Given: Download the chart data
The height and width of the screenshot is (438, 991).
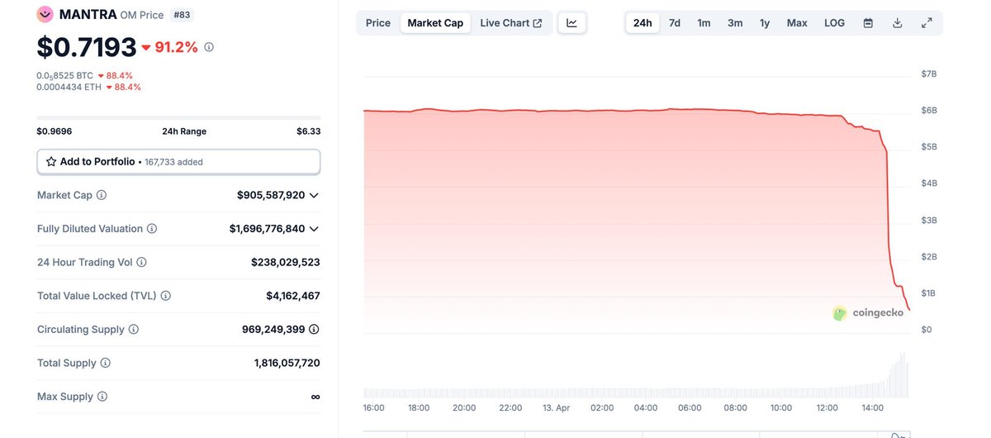Looking at the screenshot, I should coord(898,23).
